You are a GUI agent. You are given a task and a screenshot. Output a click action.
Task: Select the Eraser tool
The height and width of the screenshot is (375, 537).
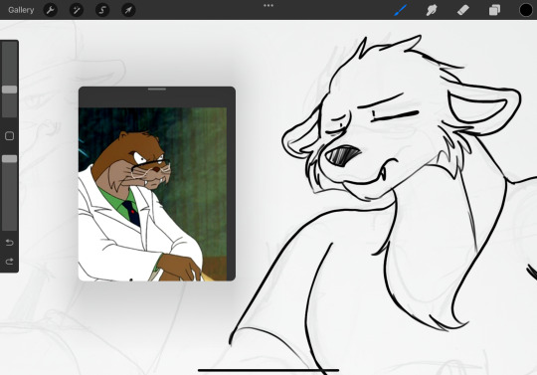463,10
